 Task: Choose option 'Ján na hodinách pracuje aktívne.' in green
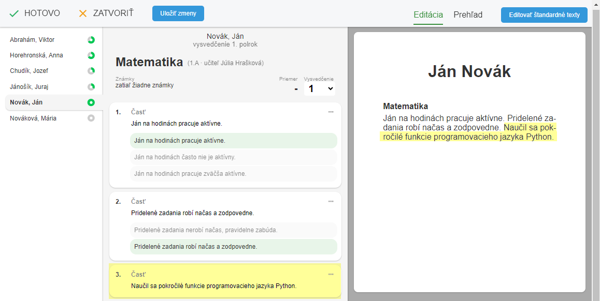coord(233,141)
